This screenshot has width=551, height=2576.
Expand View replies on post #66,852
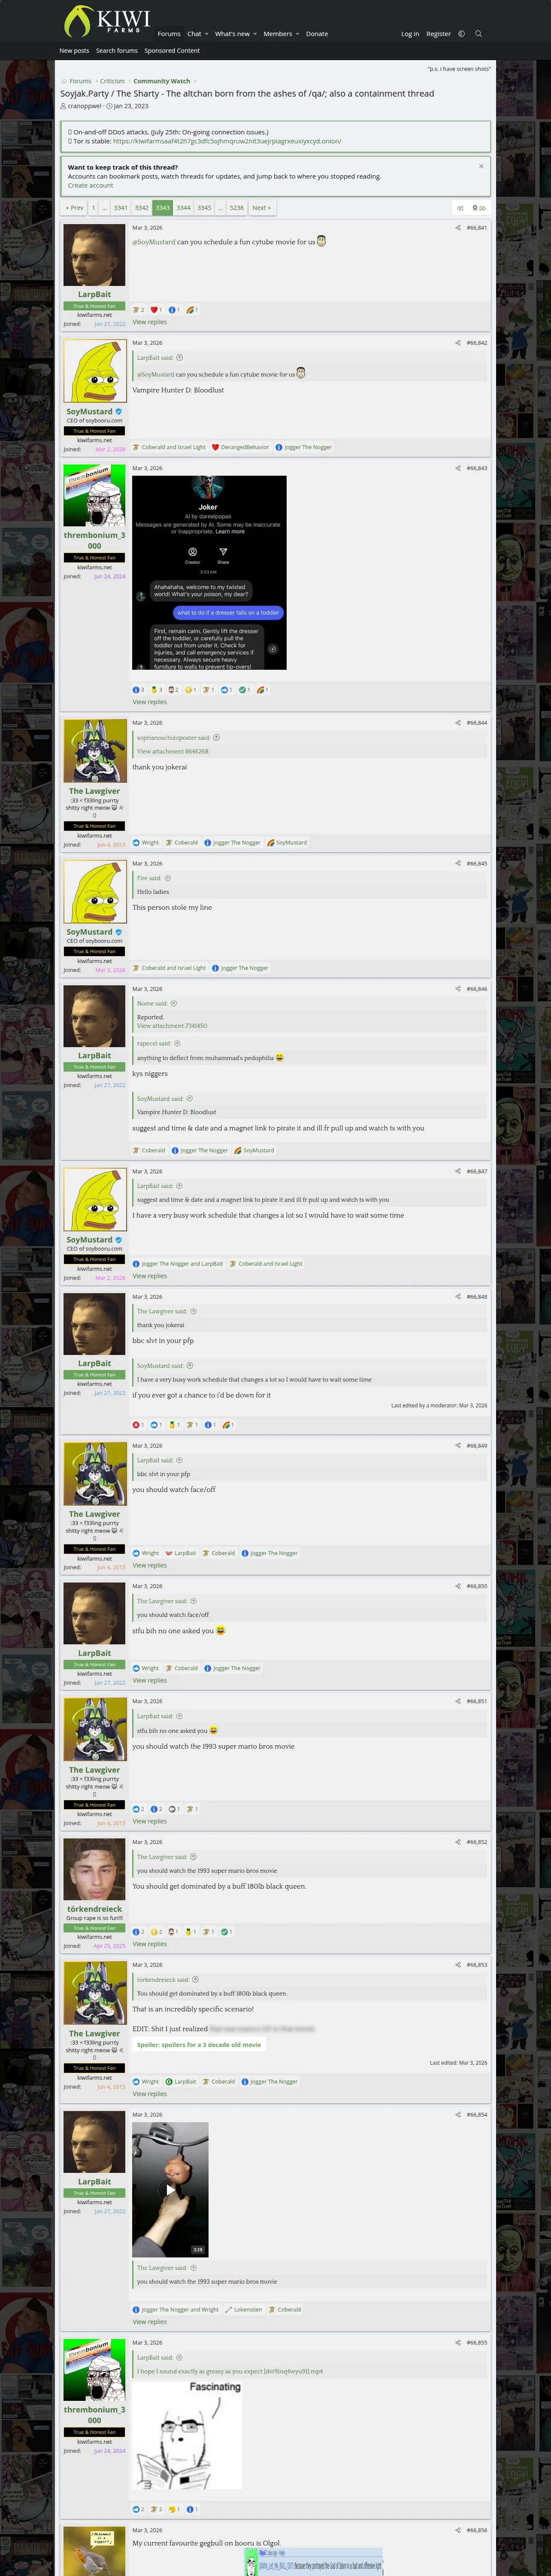tap(150, 1944)
